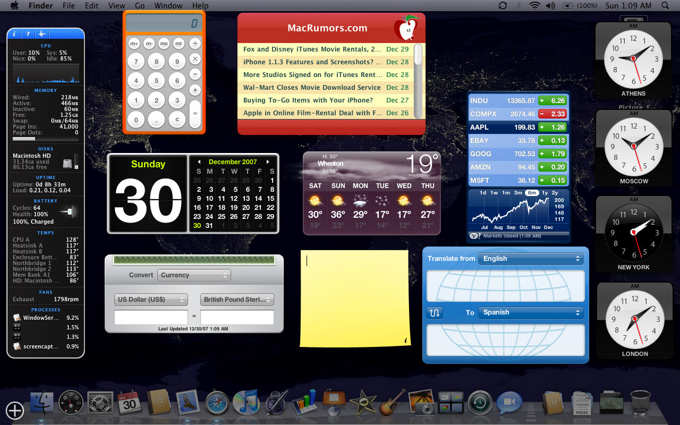680x425 pixels.
Task: Open iPhone 1.1.3 Features and Screenshots article
Action: point(326,62)
